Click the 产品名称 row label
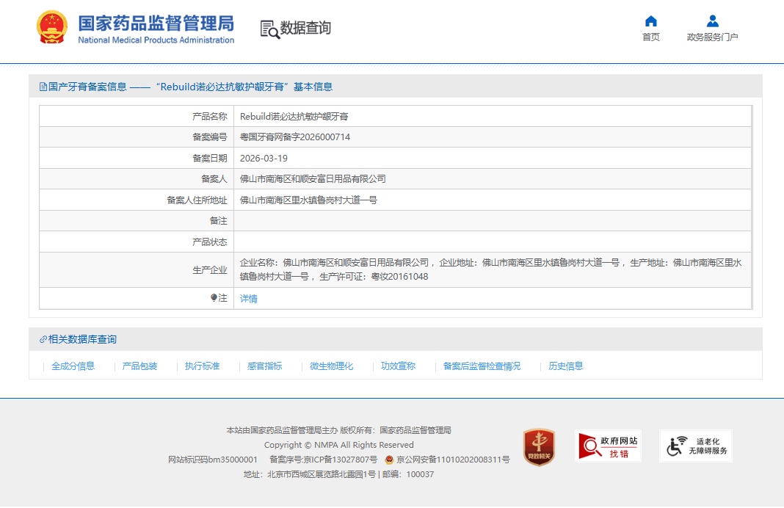The height and width of the screenshot is (508, 784). [209, 117]
